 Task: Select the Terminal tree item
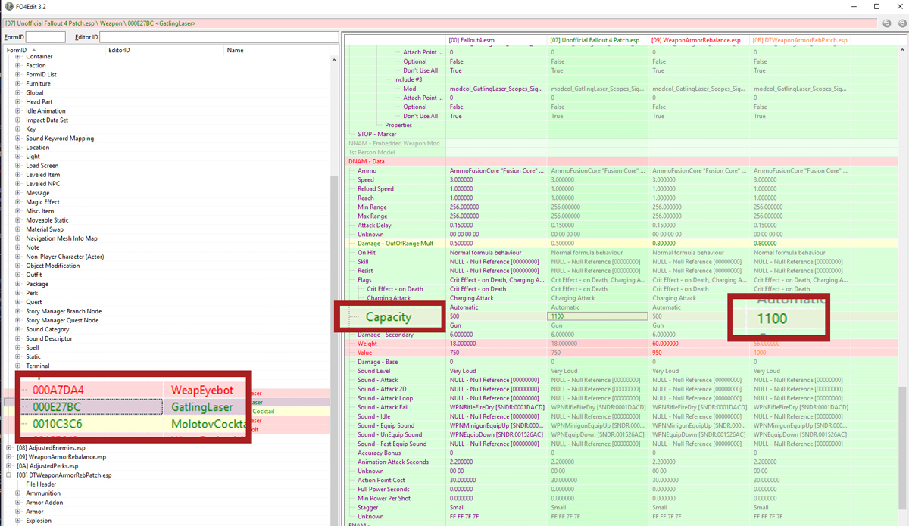(38, 366)
